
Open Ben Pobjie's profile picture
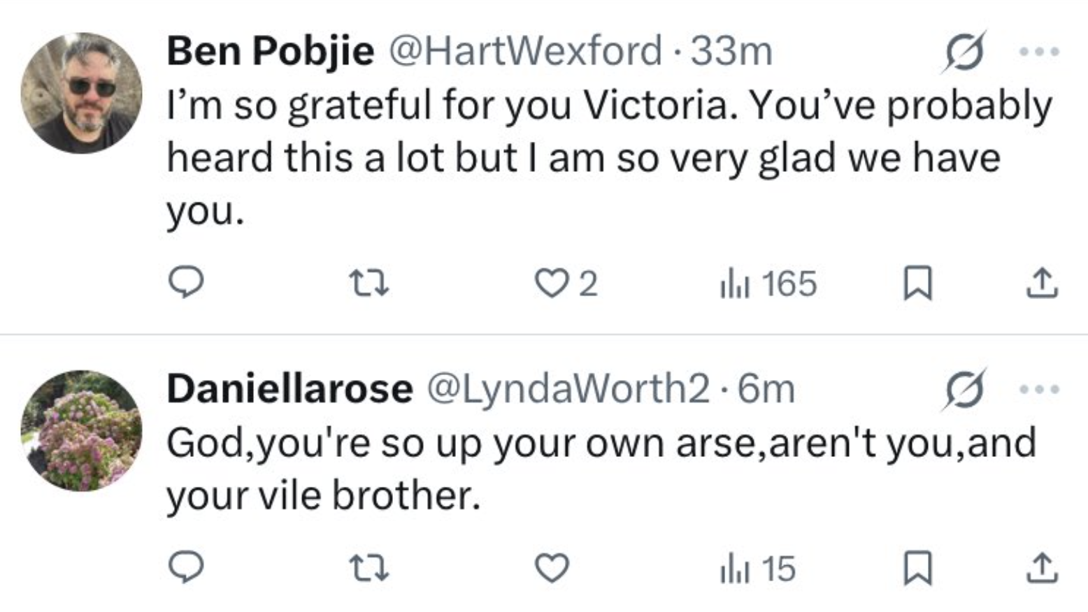click(82, 93)
